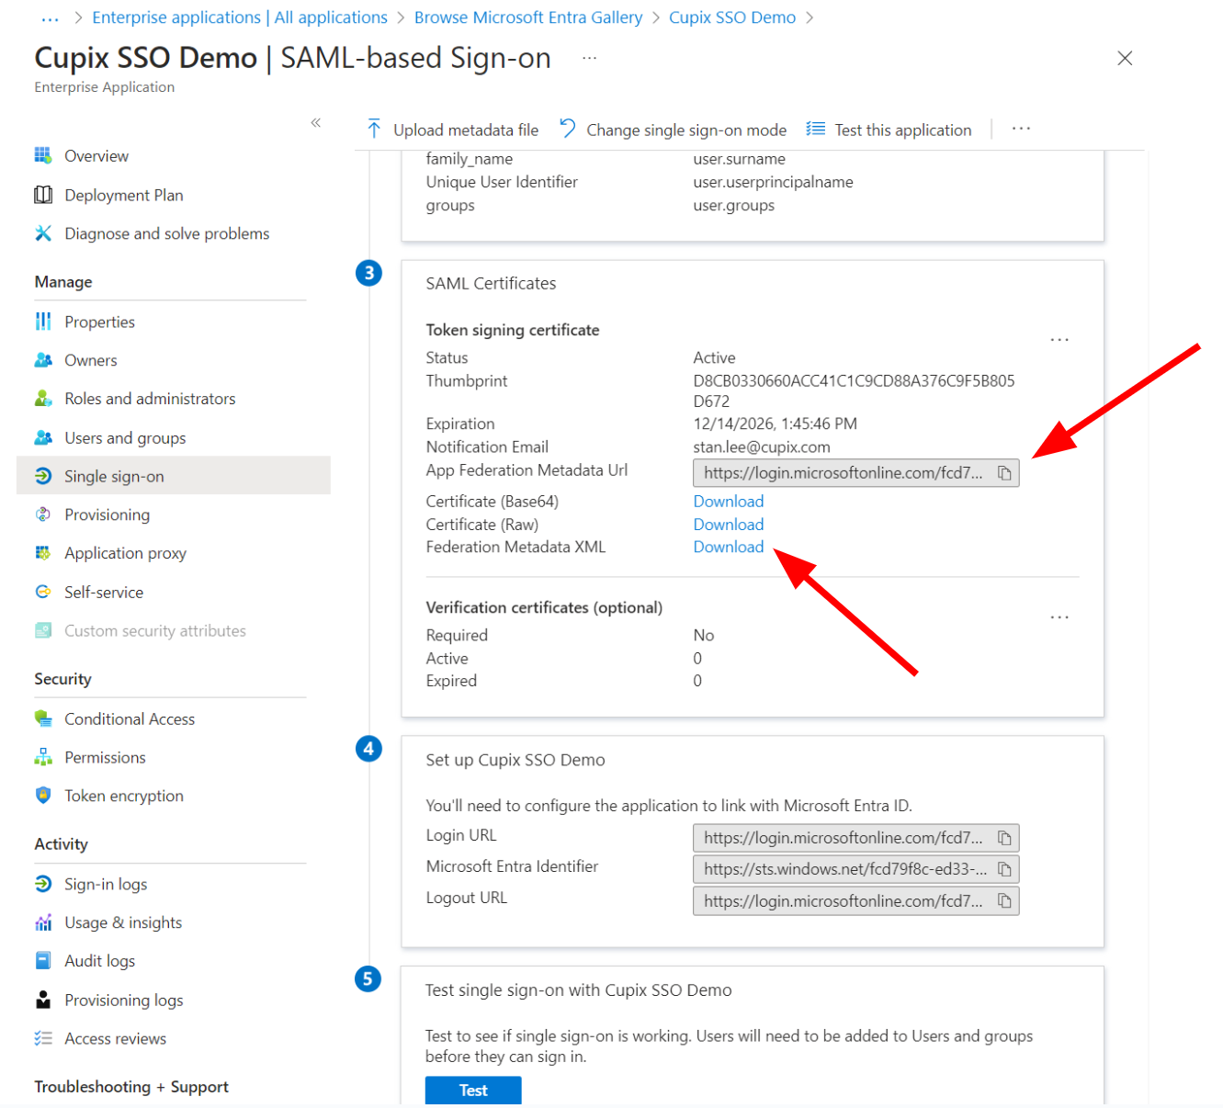Click the blue Test button

pyautogui.click(x=473, y=1090)
